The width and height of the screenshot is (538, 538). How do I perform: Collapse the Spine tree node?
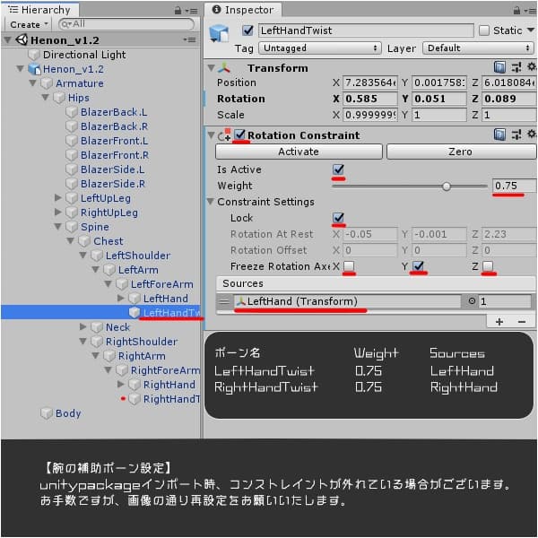(x=58, y=227)
